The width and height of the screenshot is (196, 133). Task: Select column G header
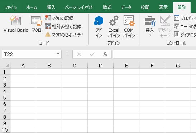(x=178, y=66)
